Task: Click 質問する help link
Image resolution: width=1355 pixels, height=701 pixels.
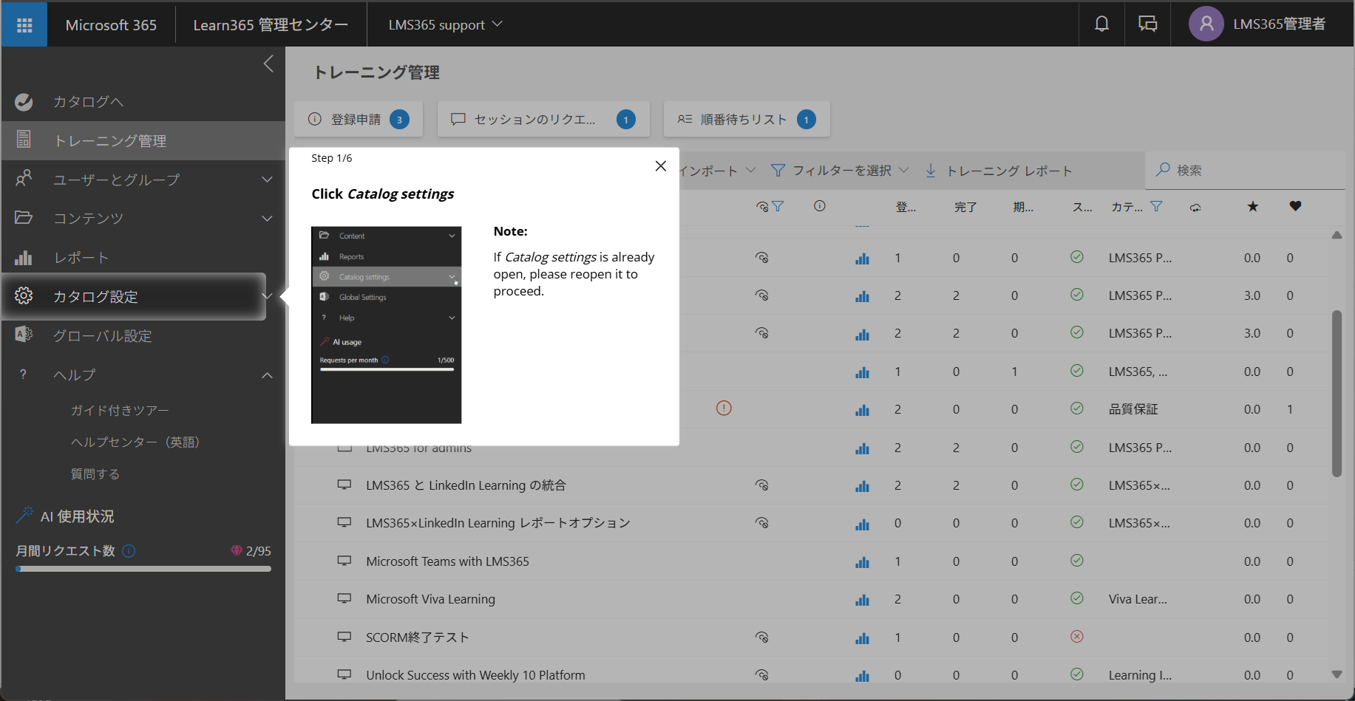Action: [95, 473]
